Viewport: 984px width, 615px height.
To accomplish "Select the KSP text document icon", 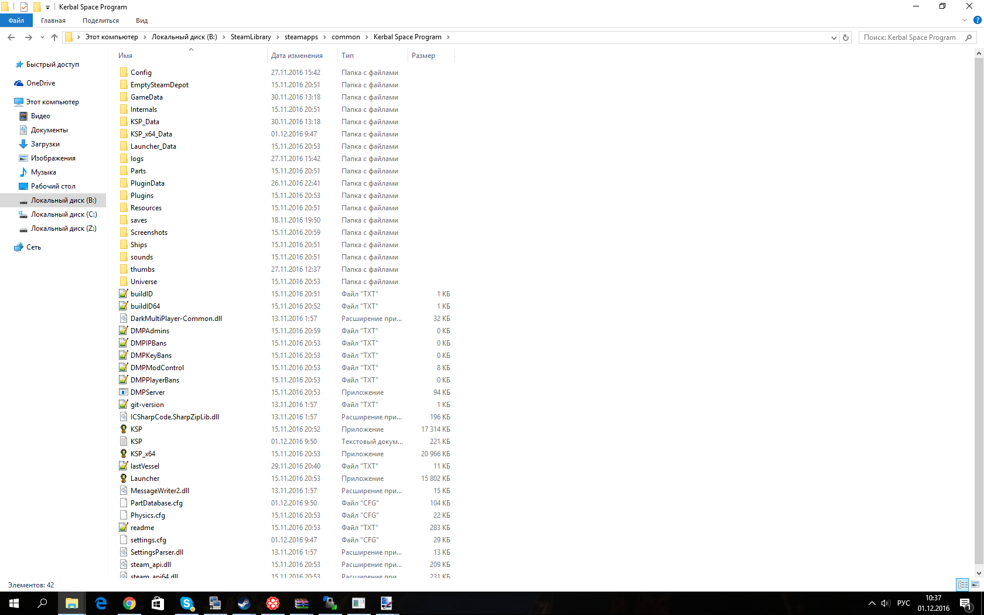I will [124, 442].
